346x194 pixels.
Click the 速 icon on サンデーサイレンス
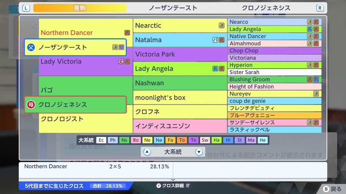tap(310, 123)
